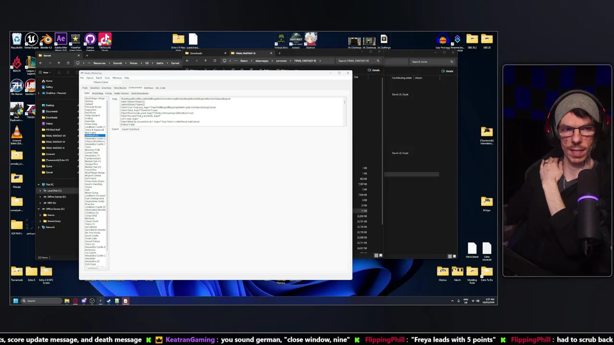Open the Echo-S 9 New folder on desktop
Screen dimensions: 614x345
[x=178, y=41]
